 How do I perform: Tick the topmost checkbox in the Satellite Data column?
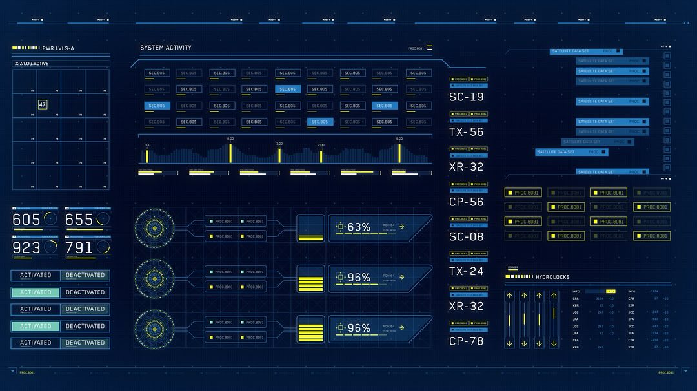coord(667,56)
